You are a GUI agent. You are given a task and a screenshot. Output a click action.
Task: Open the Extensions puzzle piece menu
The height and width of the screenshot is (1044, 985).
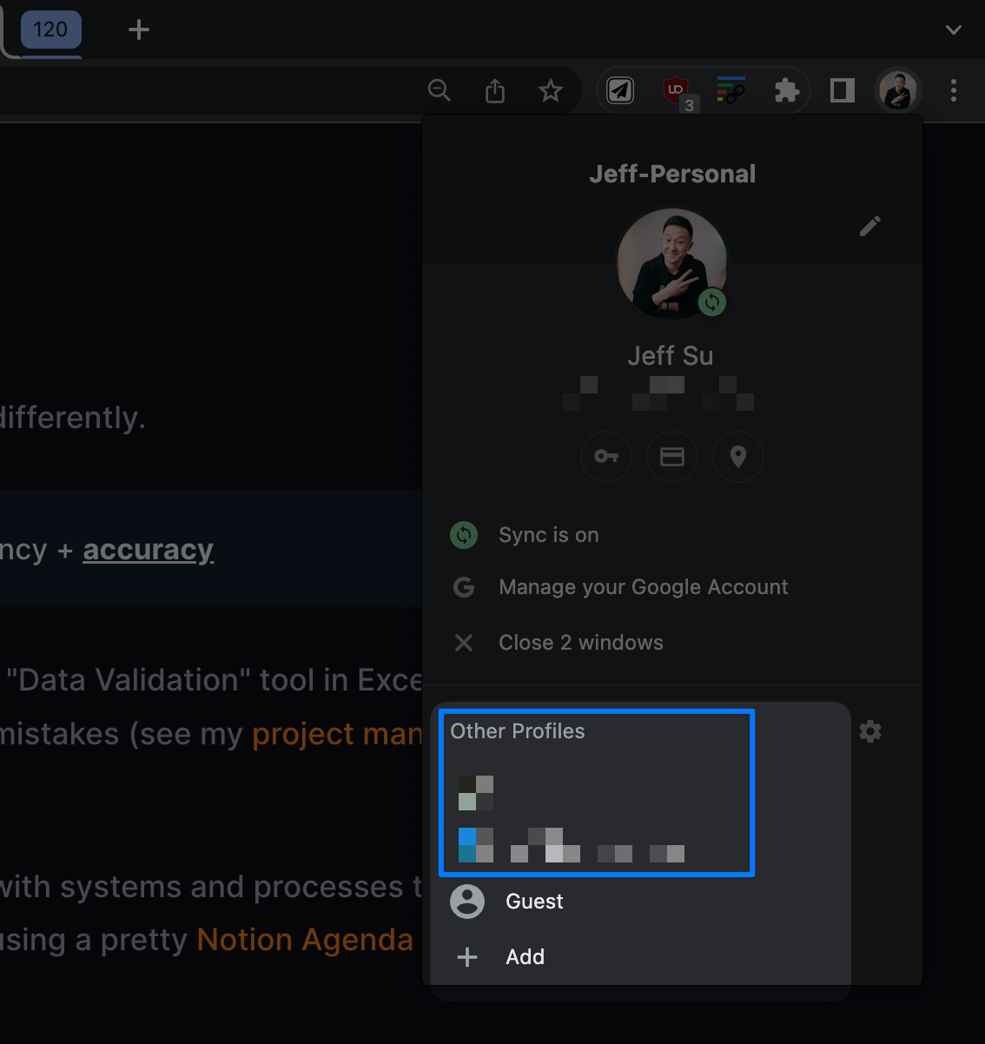787,90
